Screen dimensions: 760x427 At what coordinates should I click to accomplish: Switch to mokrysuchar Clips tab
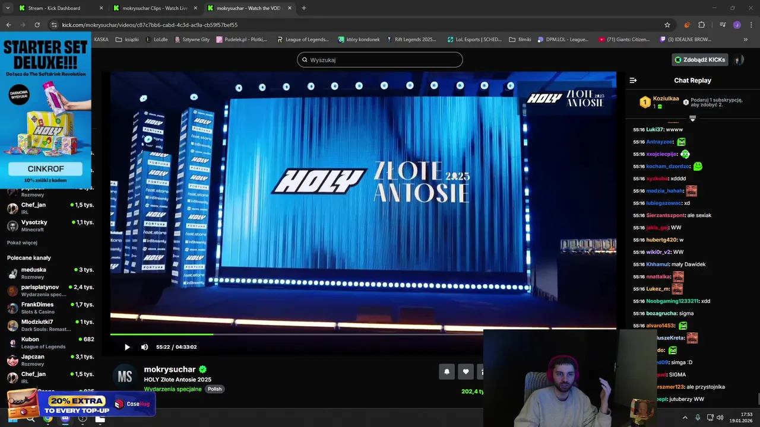click(x=154, y=8)
